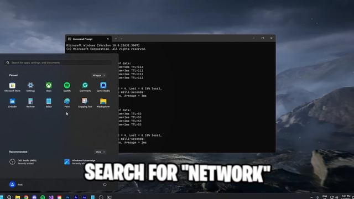Open the taskbar clock and date
The image size is (354, 199).
tap(346, 197)
